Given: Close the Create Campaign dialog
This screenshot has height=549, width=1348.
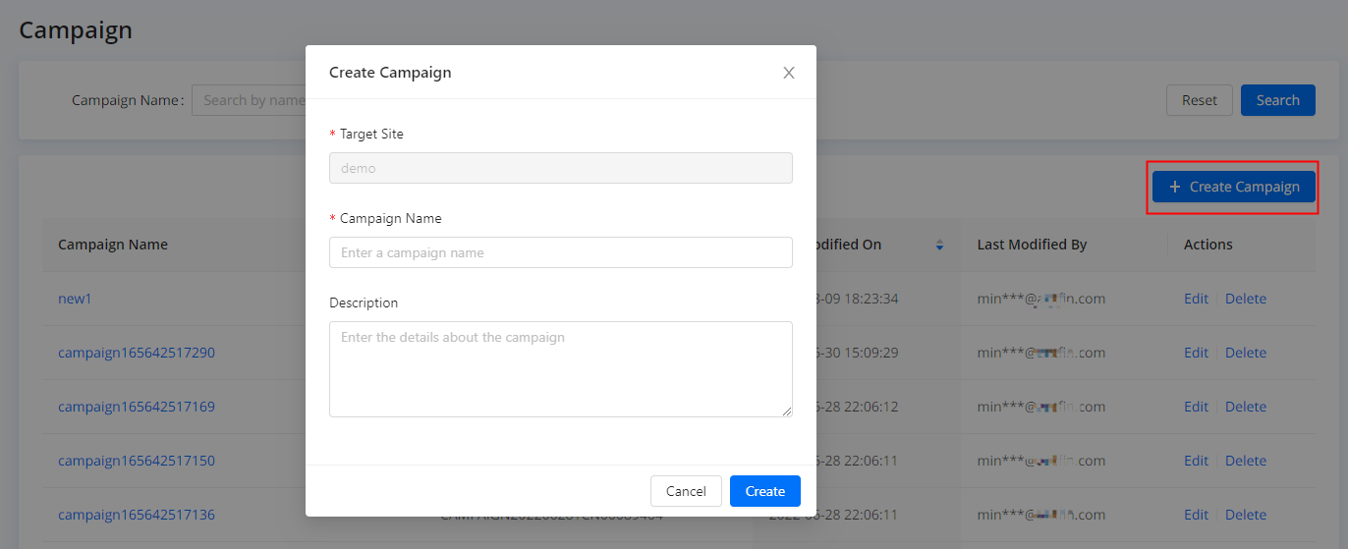Looking at the screenshot, I should 788,73.
